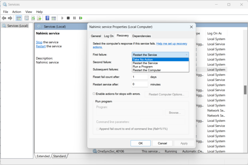248x165 pixels.
Task: Choose Run a Program option
Action: [160, 67]
